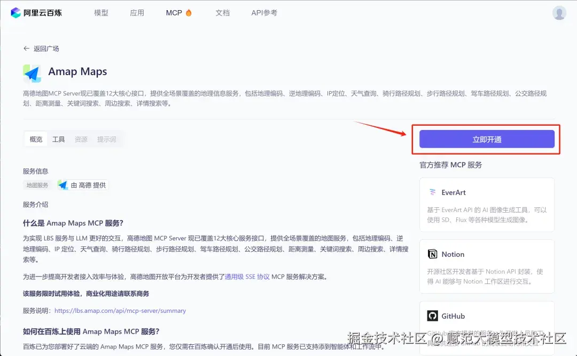Select API参考 in the navigation bar
Image resolution: width=577 pixels, height=356 pixels.
point(263,12)
